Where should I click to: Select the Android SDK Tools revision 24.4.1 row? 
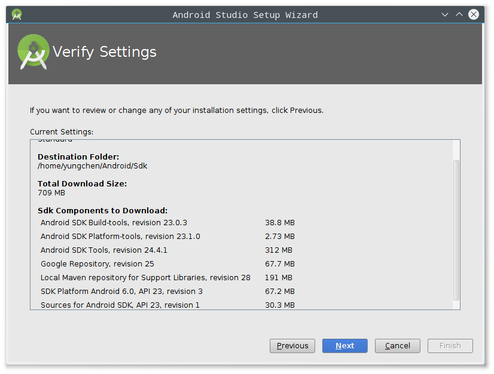(x=167, y=250)
